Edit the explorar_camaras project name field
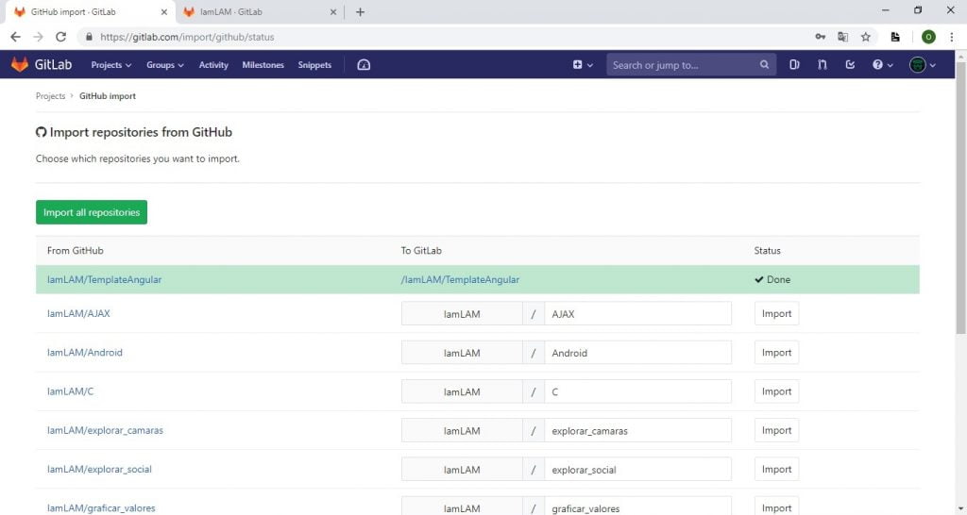Viewport: 967px width, 515px height. [x=637, y=430]
